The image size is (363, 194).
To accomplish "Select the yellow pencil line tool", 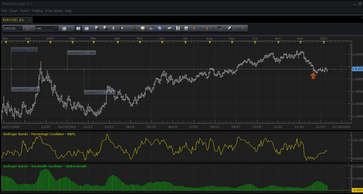I will click(x=194, y=28).
